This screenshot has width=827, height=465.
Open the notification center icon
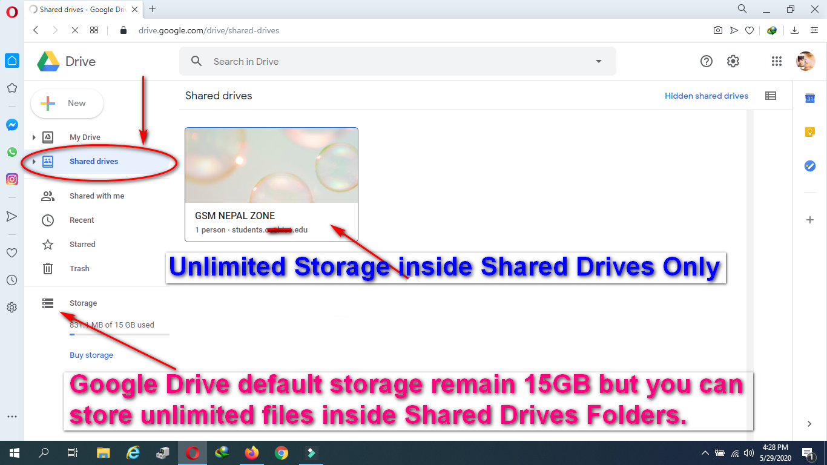point(808,452)
